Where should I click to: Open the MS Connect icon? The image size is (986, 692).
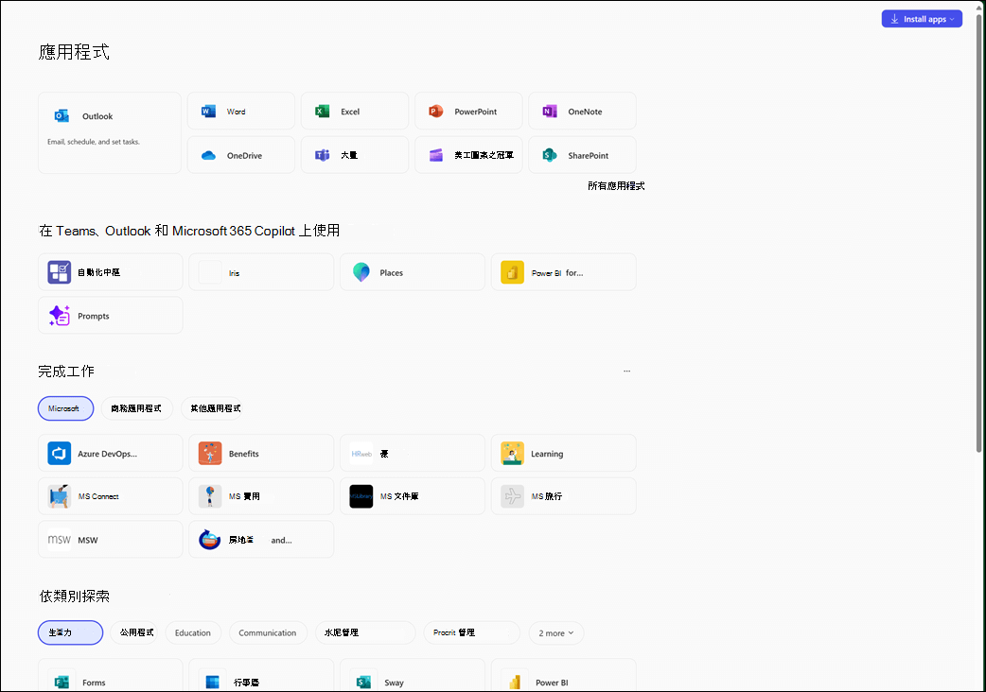(59, 496)
